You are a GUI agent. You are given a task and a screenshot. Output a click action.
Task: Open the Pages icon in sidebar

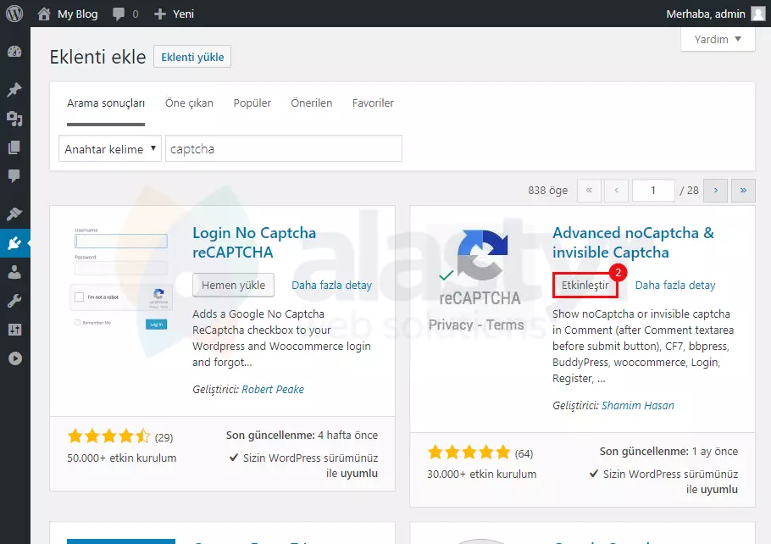coord(14,147)
